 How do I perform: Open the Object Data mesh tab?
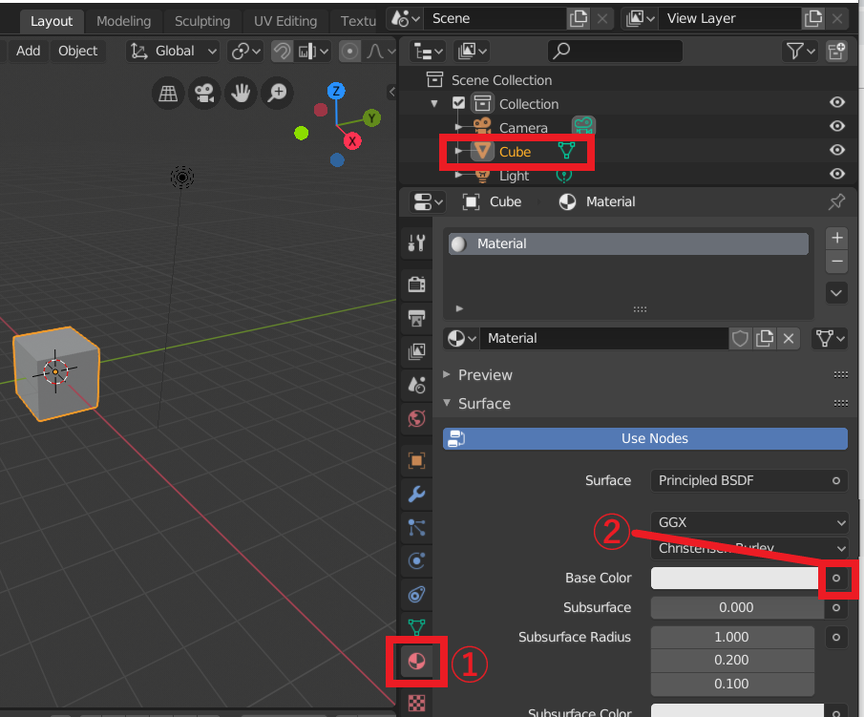click(416, 627)
